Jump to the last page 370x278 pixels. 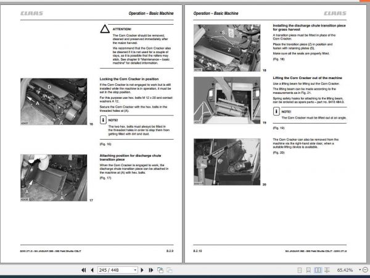[151, 270]
